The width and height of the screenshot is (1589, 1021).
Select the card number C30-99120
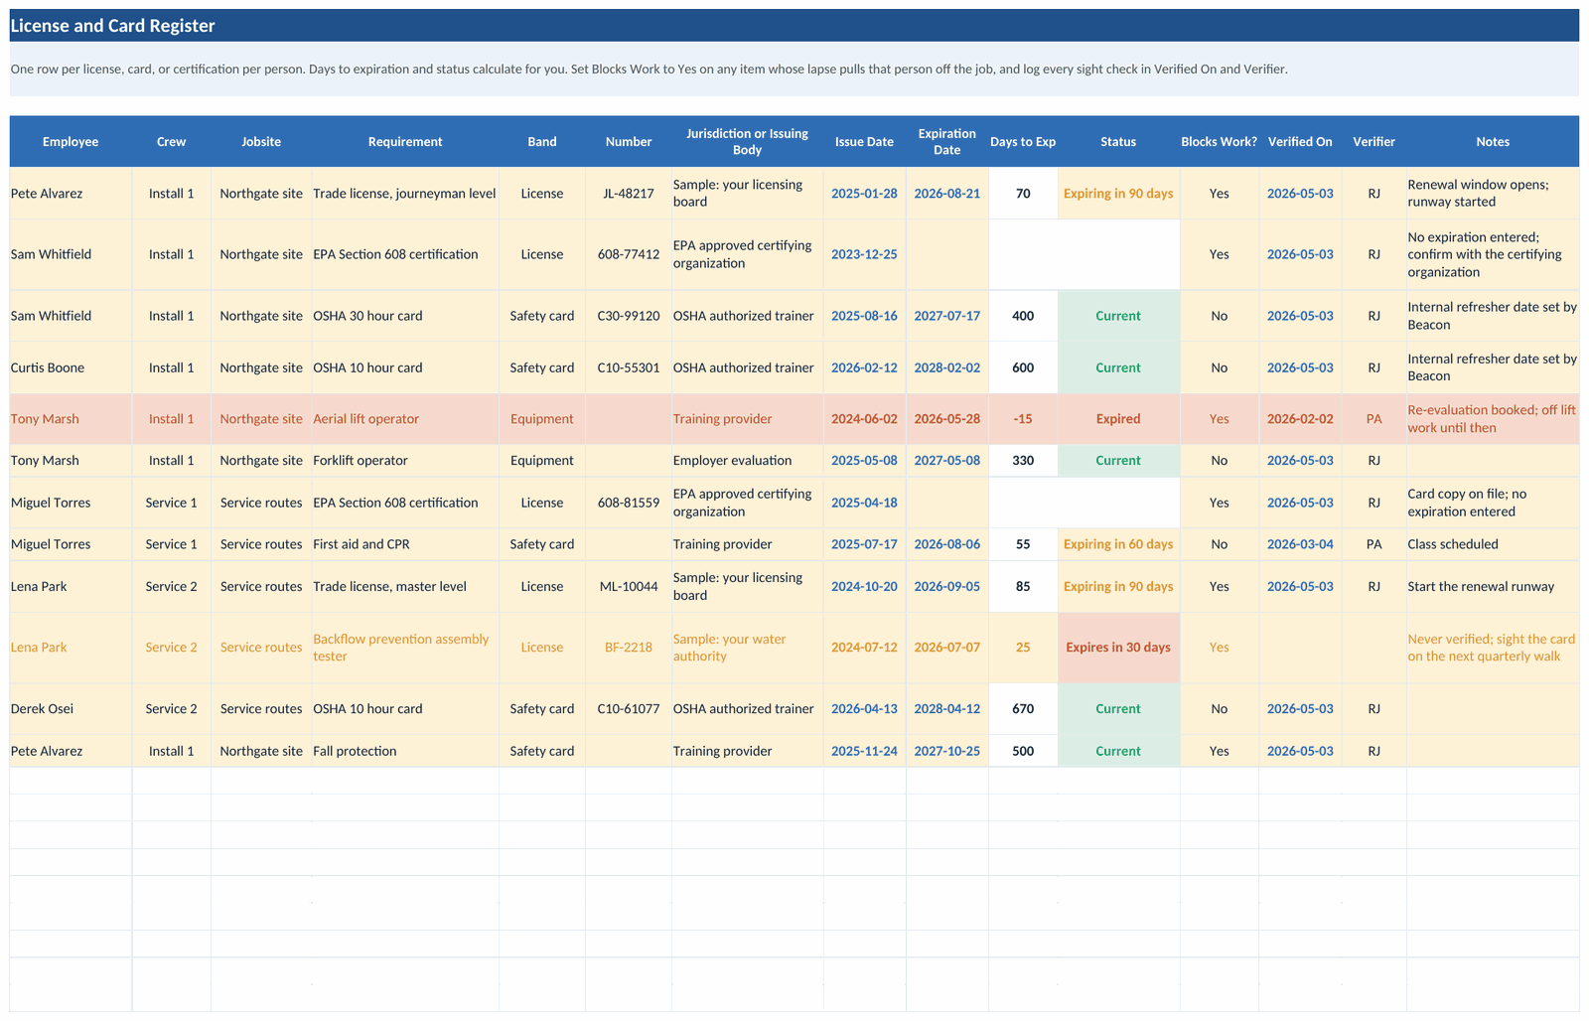coord(629,316)
